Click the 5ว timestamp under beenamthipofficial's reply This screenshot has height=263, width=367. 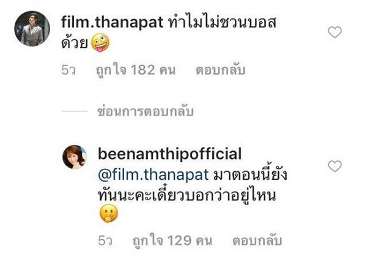[105, 241]
